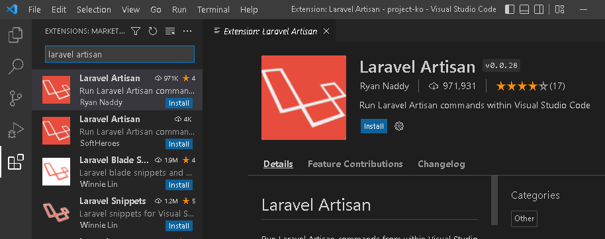Viewport: 605px width, 239px height.
Task: Install Ryan Naddy's Laravel Artisan in list
Action: click(179, 103)
